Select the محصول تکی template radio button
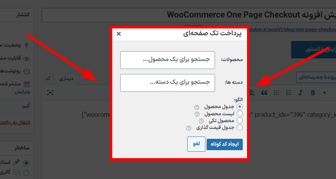336x179 pixels. (x=240, y=121)
